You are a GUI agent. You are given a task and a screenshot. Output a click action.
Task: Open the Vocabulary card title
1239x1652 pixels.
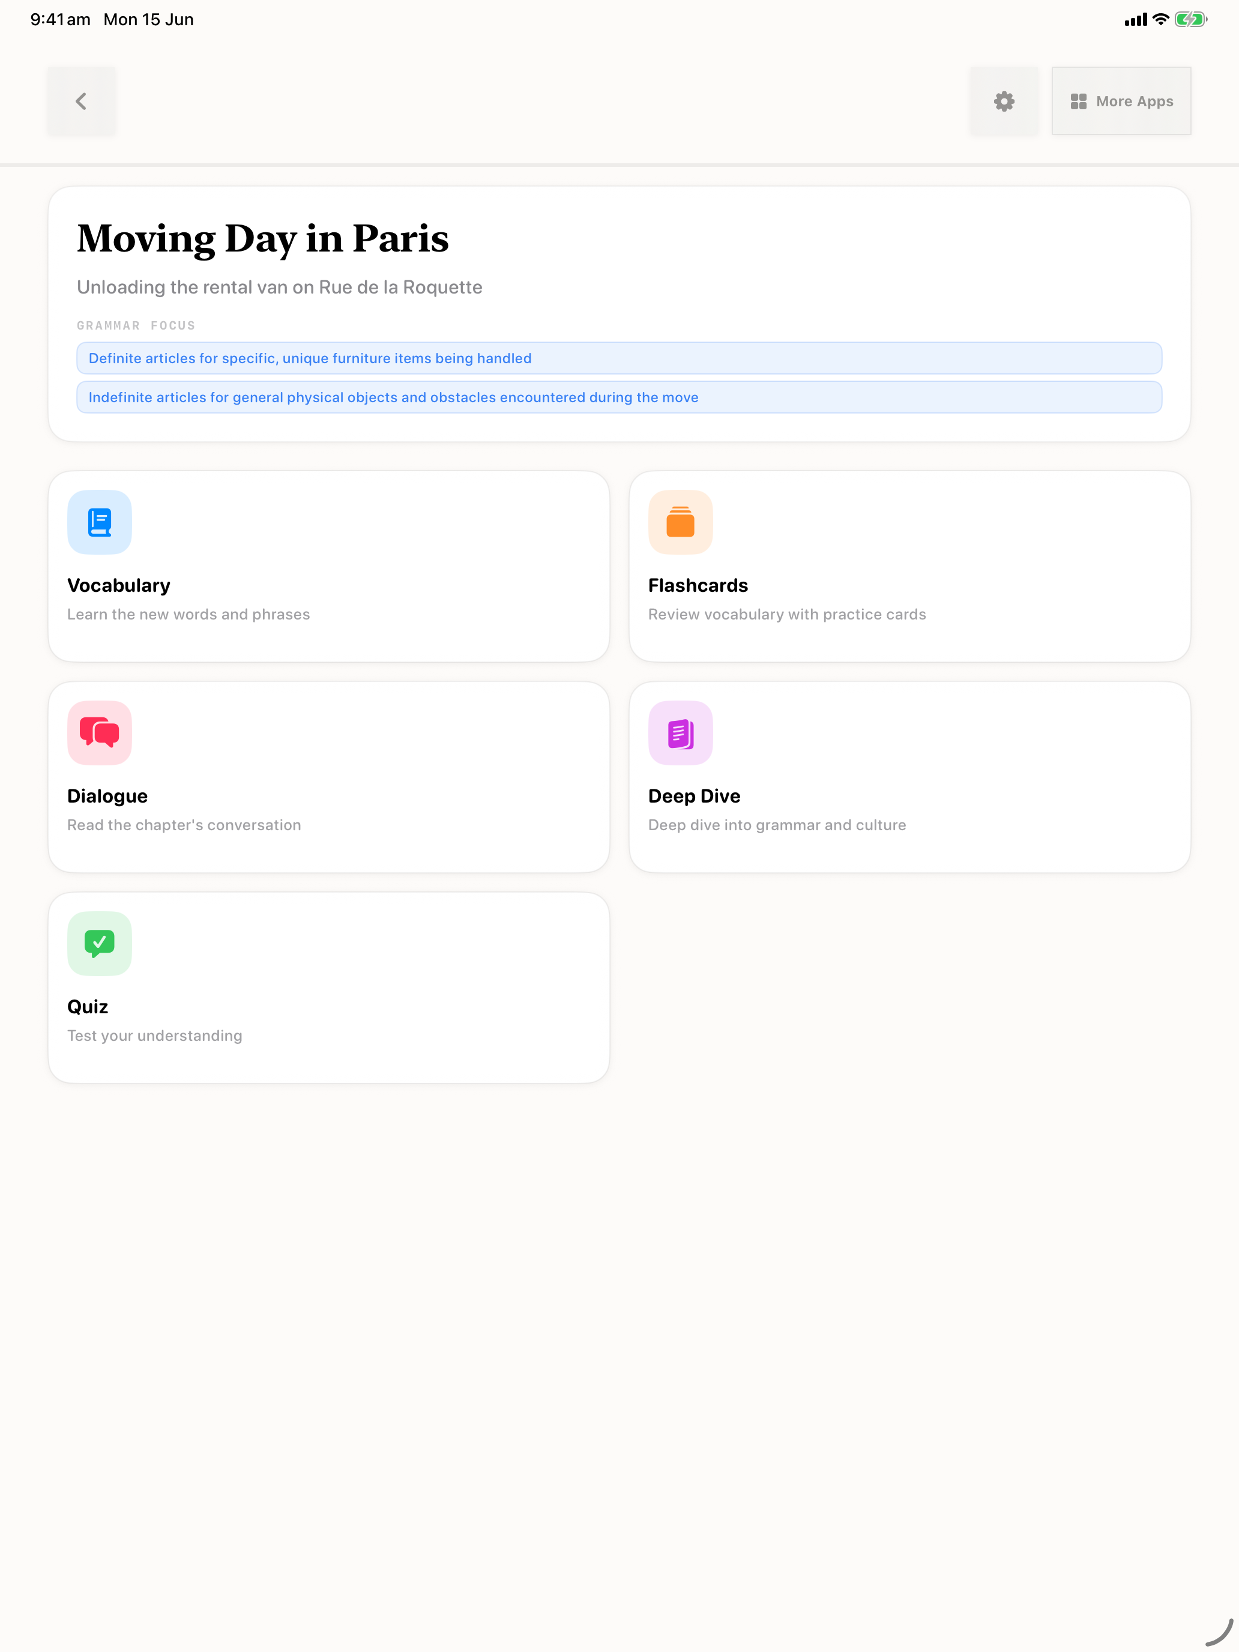pos(119,585)
